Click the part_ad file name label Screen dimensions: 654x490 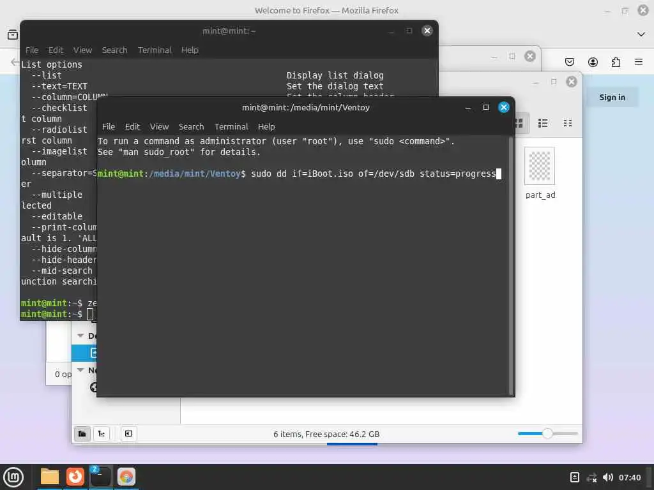[x=540, y=195]
